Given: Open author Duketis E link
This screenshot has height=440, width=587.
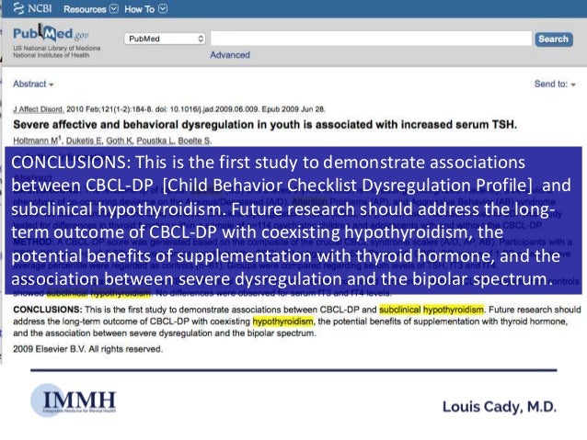Looking at the screenshot, I should click(85, 141).
